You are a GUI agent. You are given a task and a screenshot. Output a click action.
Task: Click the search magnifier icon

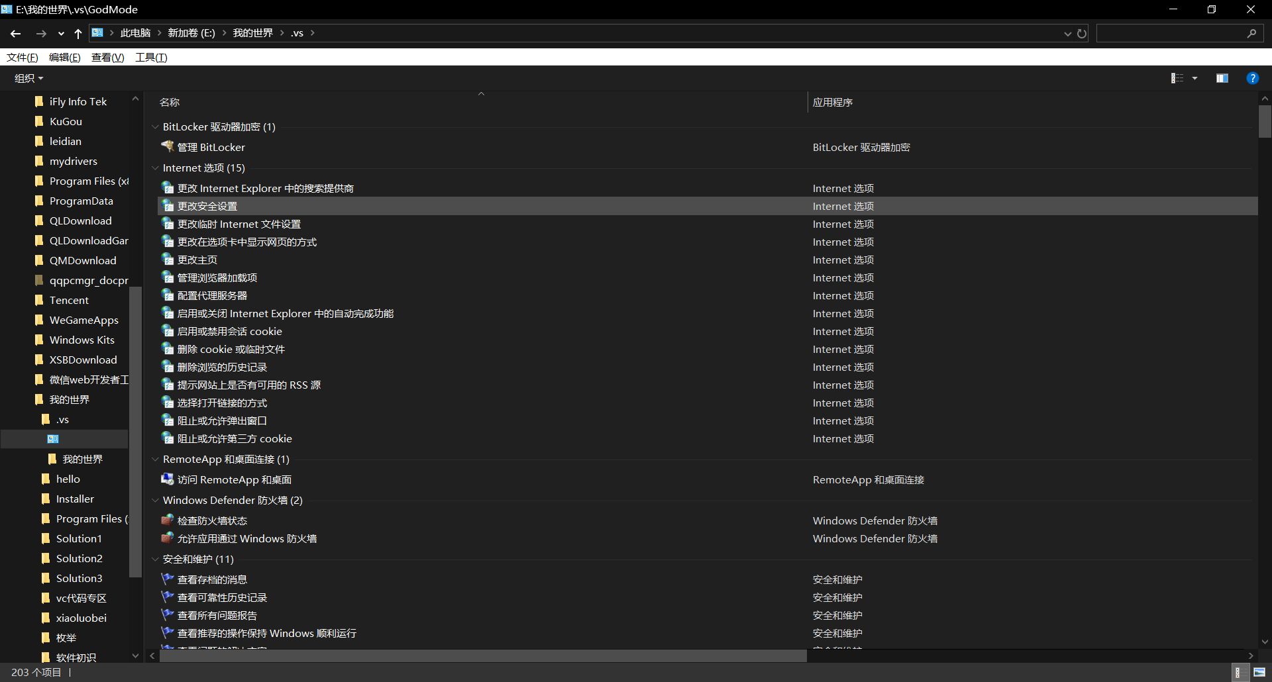[x=1251, y=33]
